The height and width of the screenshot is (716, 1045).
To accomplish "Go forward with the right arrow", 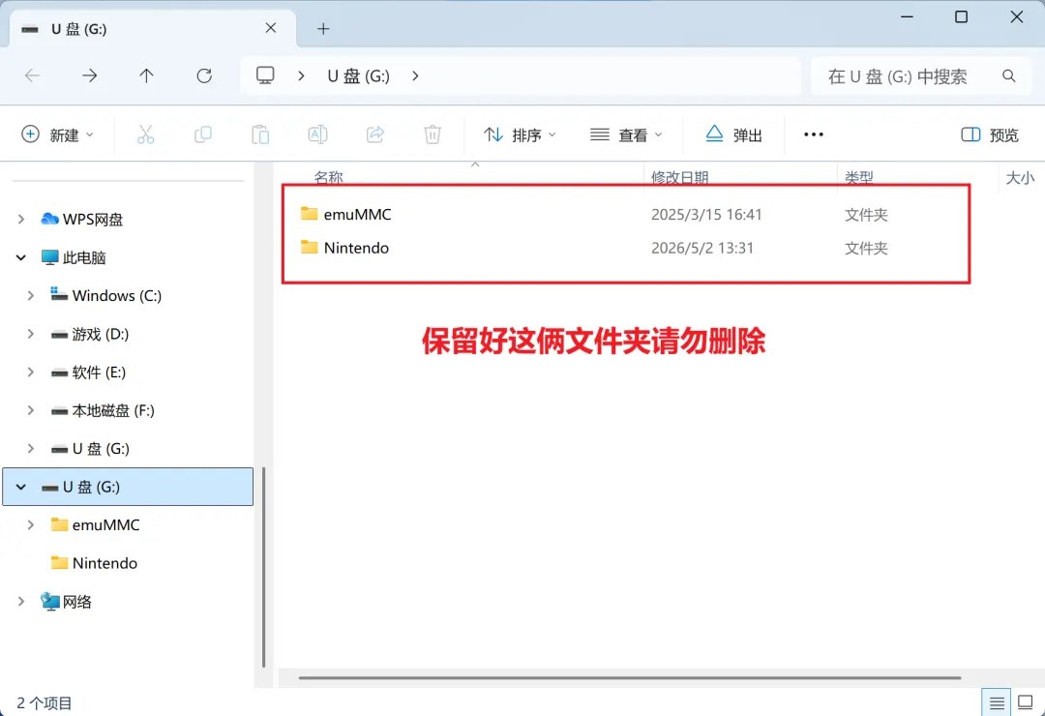I will tap(89, 76).
